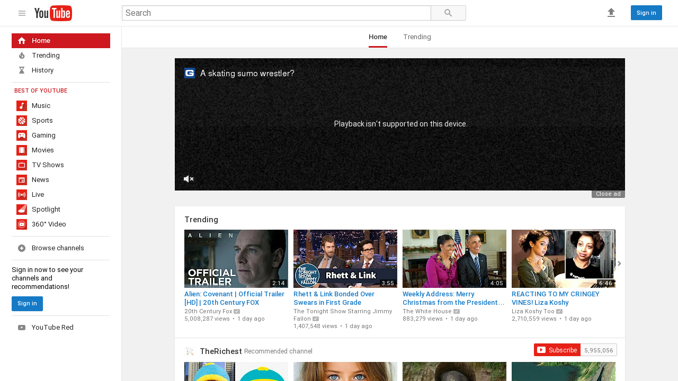Click the Trending section heading
This screenshot has height=381, width=678.
click(201, 220)
